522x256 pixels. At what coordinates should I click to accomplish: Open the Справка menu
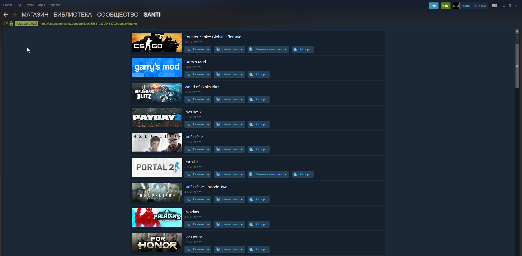(x=54, y=5)
